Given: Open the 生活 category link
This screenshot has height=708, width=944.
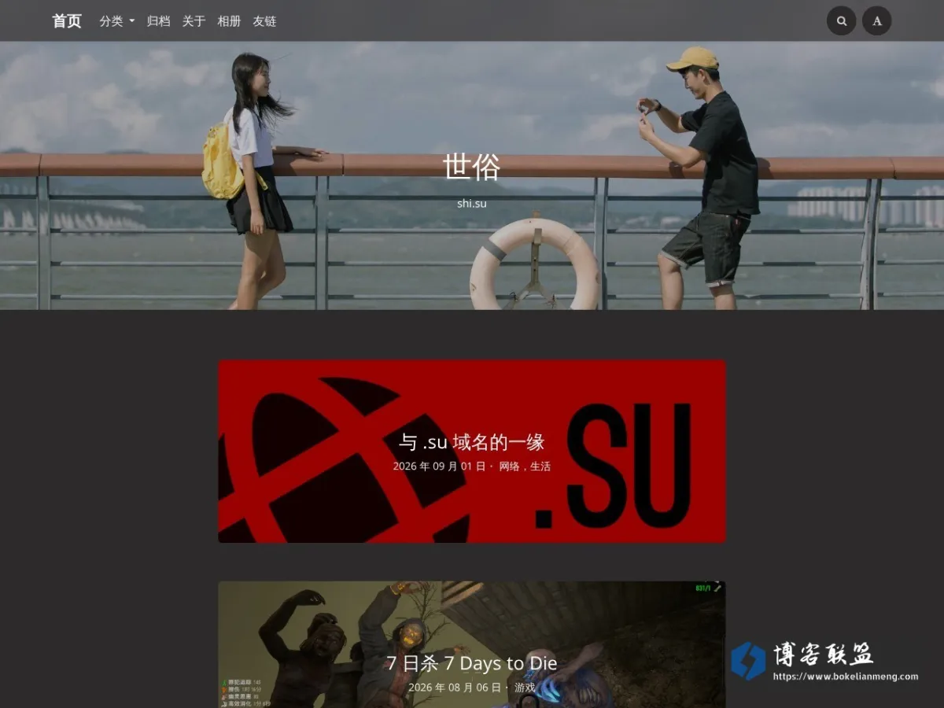Looking at the screenshot, I should [x=540, y=466].
